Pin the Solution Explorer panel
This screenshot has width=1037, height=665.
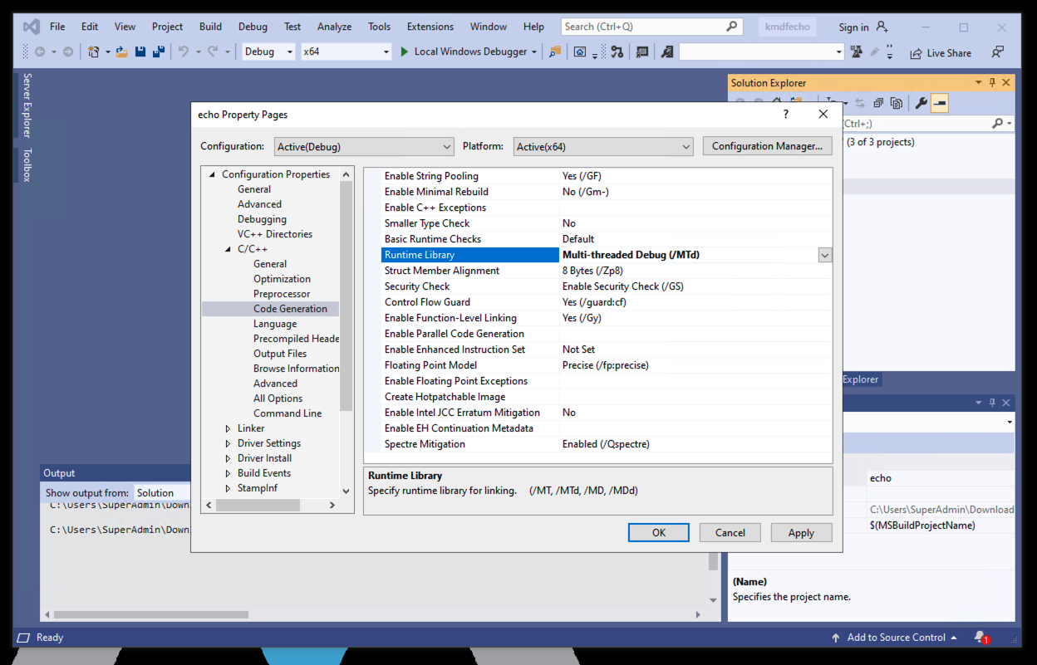[x=992, y=83]
